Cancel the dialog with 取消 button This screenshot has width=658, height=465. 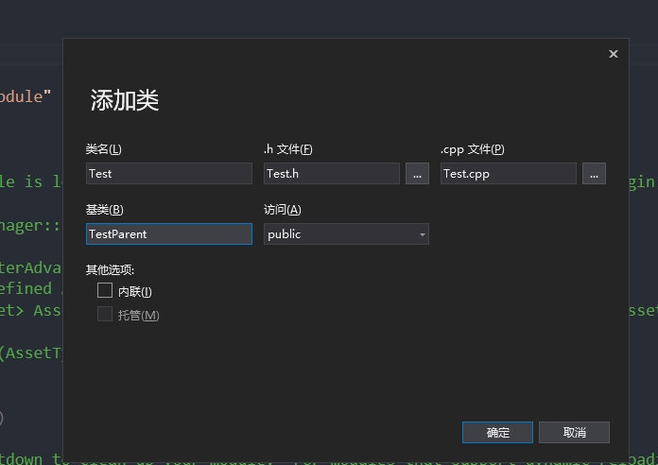[574, 432]
